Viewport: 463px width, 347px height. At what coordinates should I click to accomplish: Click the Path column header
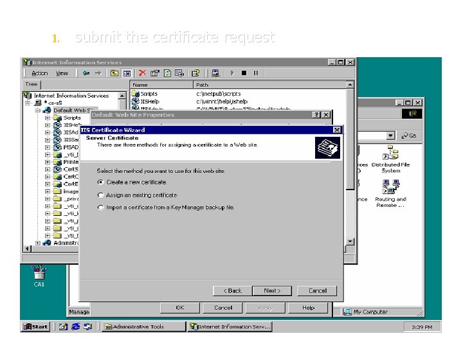click(x=269, y=85)
